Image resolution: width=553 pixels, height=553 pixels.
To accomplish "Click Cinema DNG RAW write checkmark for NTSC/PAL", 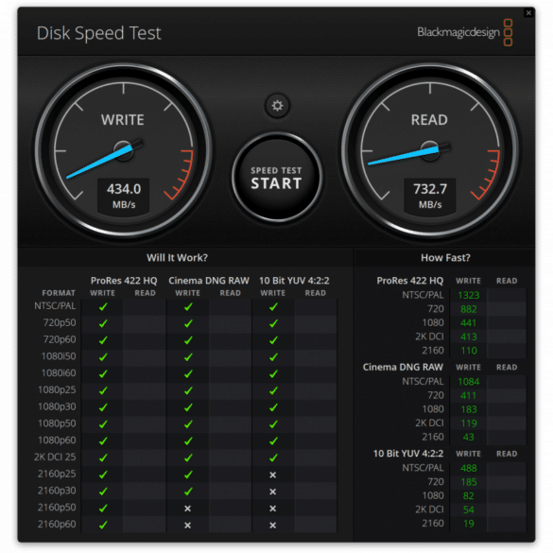I will pyautogui.click(x=188, y=307).
